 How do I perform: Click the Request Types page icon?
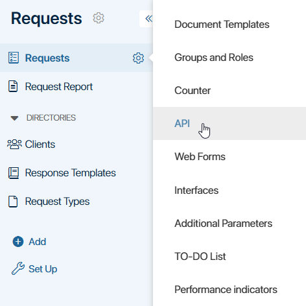coord(13,202)
